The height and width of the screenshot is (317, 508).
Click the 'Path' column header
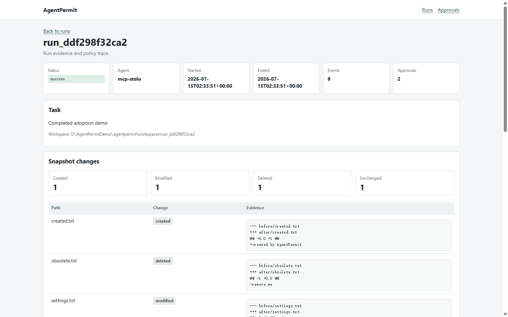pos(56,208)
